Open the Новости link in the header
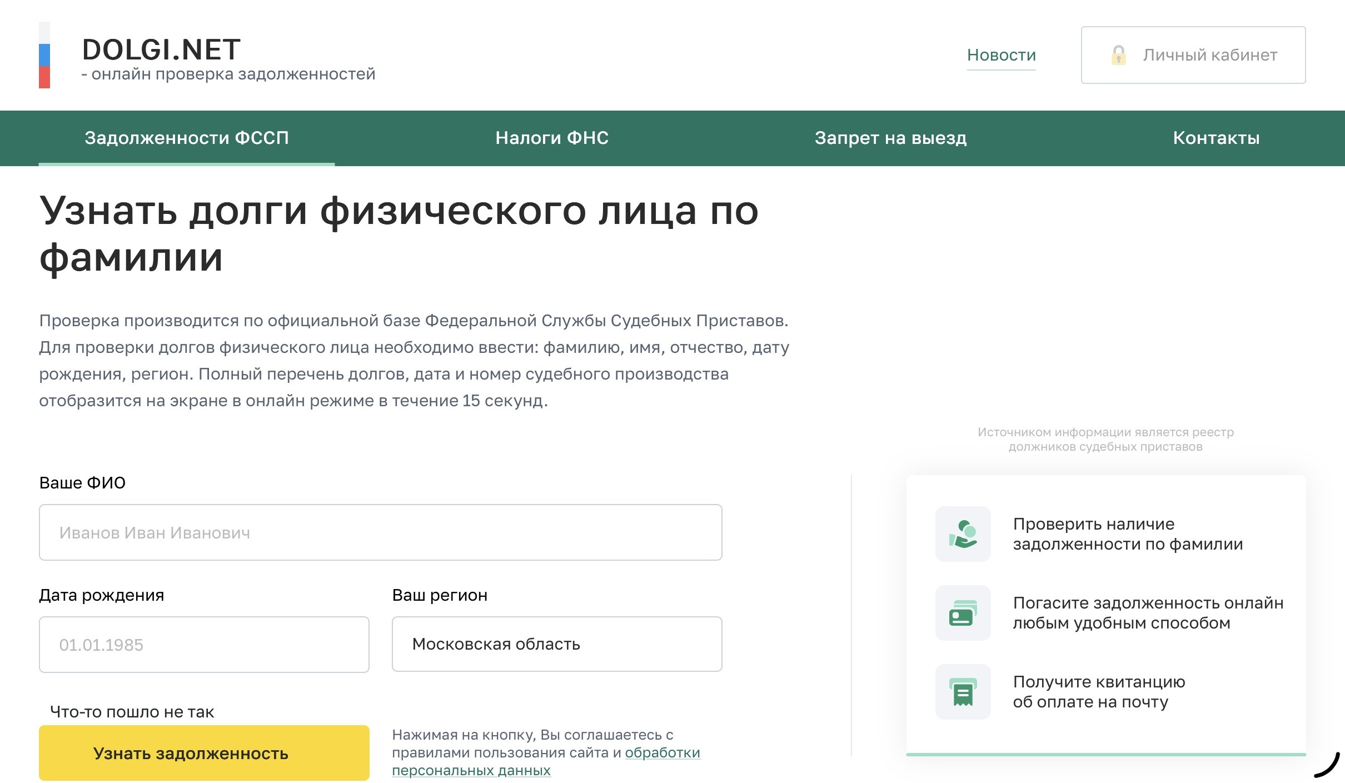 coord(1001,55)
